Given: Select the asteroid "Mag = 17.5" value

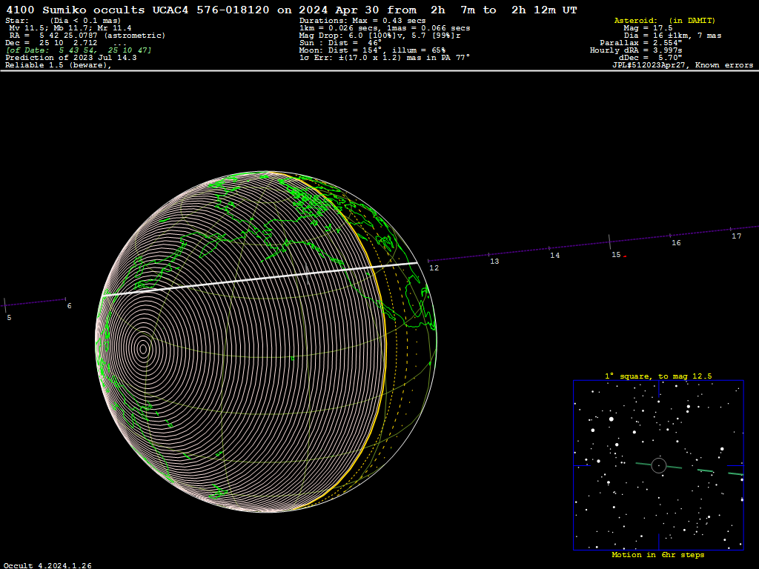Looking at the screenshot, I should coord(648,28).
